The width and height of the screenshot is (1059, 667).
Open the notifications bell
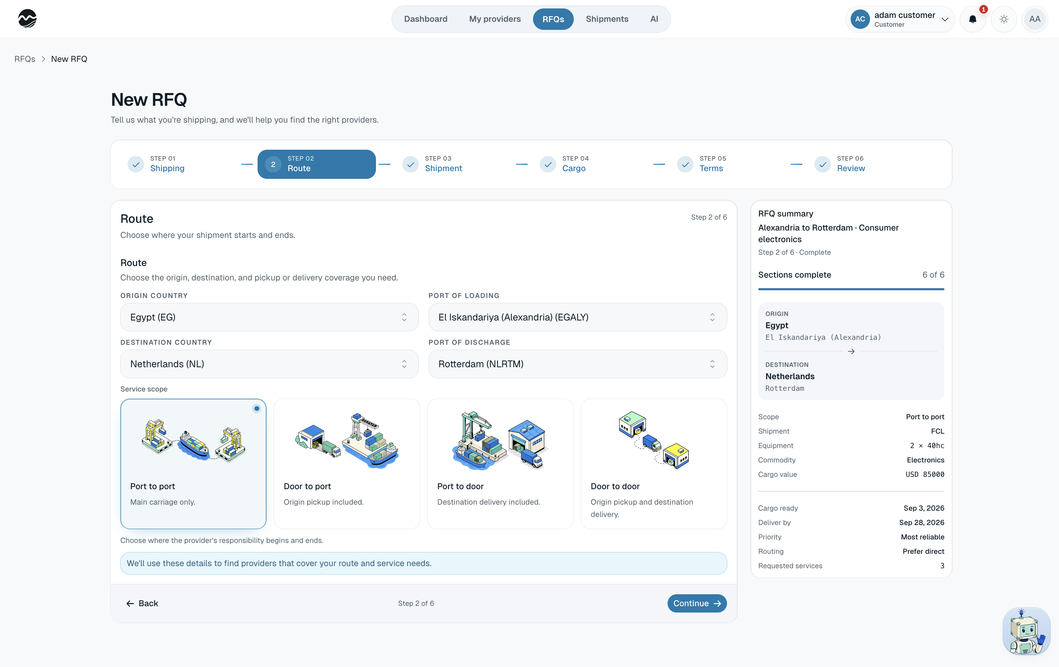(x=972, y=19)
